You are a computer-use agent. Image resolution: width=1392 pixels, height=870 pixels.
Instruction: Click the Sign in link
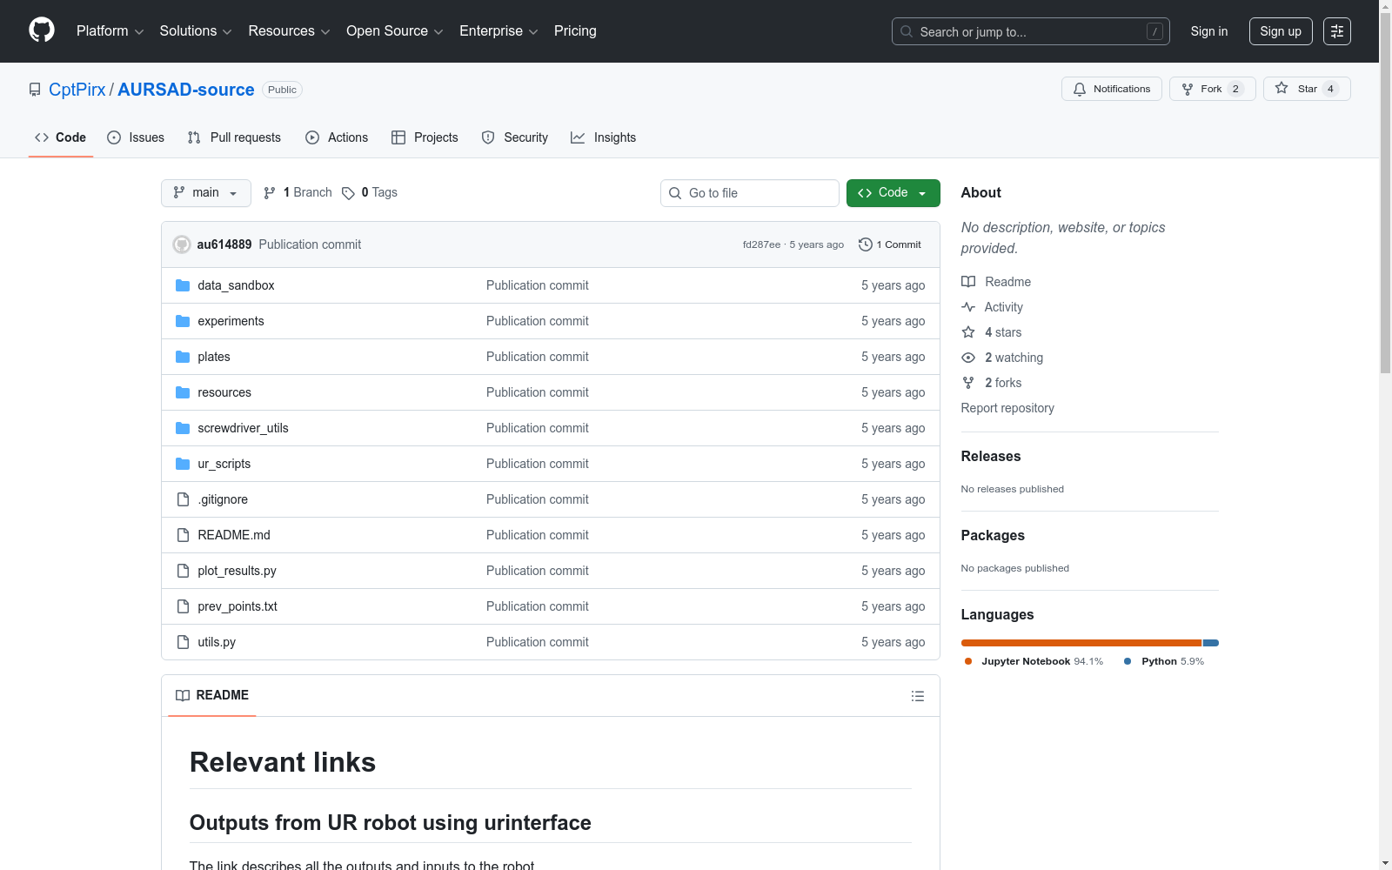(x=1209, y=31)
